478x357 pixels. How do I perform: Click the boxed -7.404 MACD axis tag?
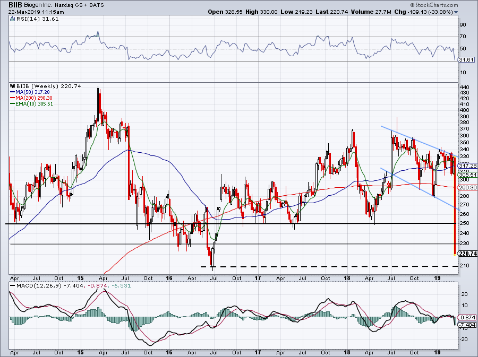(467, 325)
